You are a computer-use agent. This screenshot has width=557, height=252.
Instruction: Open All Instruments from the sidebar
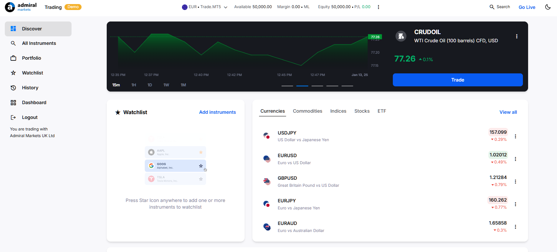point(13,43)
